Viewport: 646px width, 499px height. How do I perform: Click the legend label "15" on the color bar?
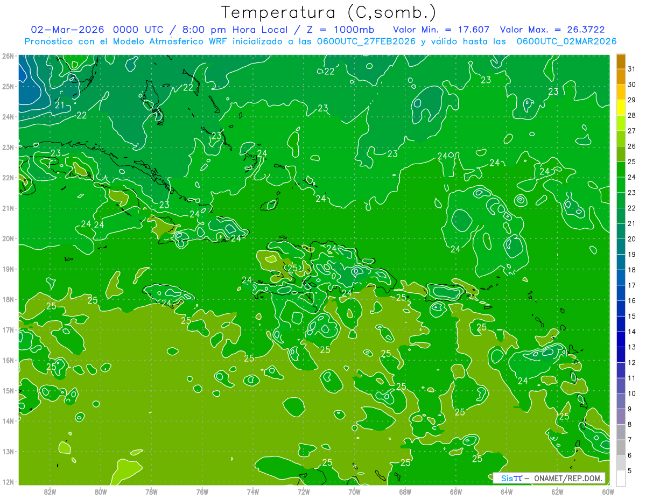[x=631, y=317]
